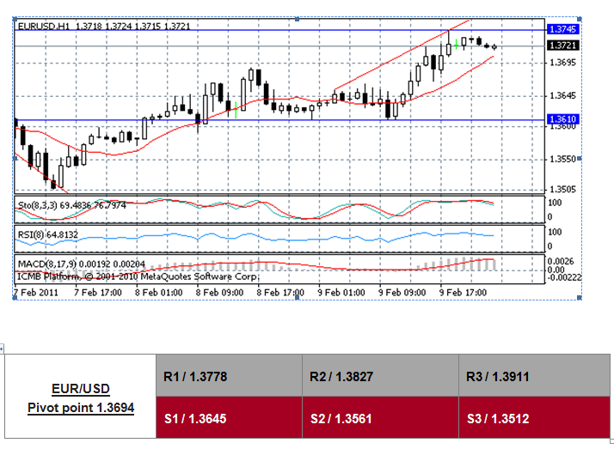The image size is (614, 449).
Task: Click the Pivot point 1.3694 text
Action: (81, 408)
